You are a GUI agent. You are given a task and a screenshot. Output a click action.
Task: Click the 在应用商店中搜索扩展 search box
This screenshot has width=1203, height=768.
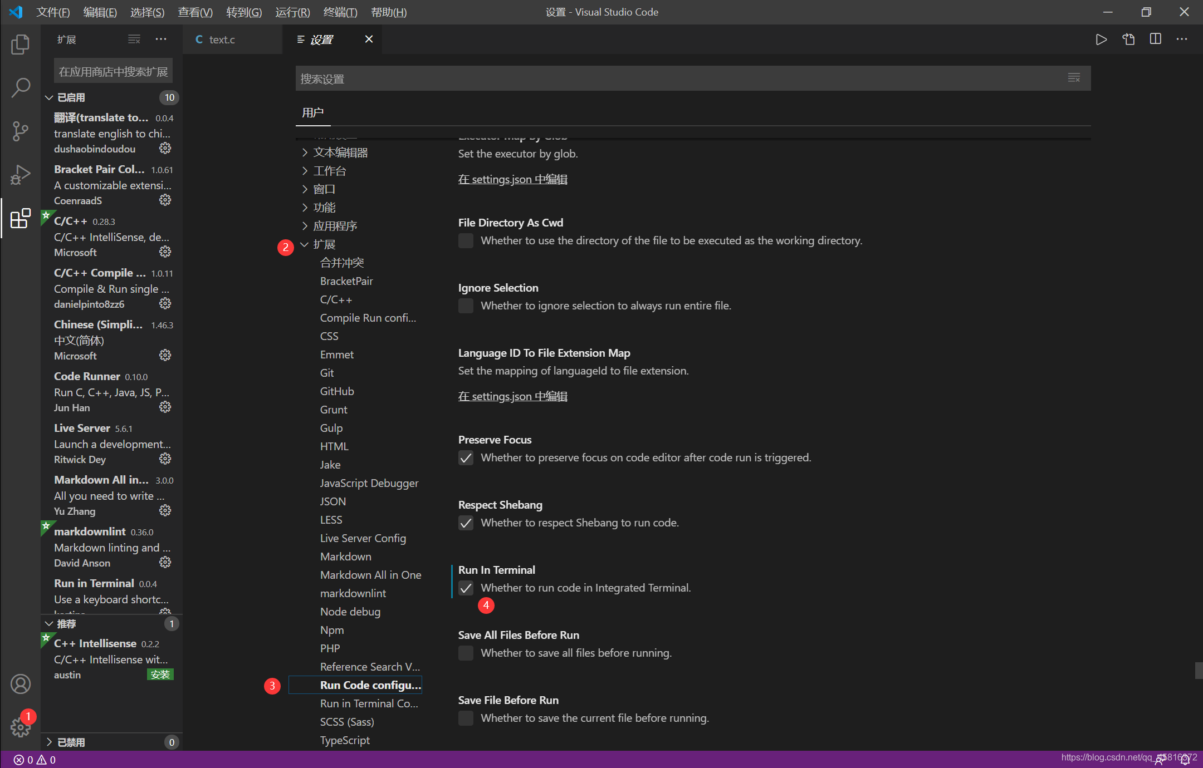point(113,72)
